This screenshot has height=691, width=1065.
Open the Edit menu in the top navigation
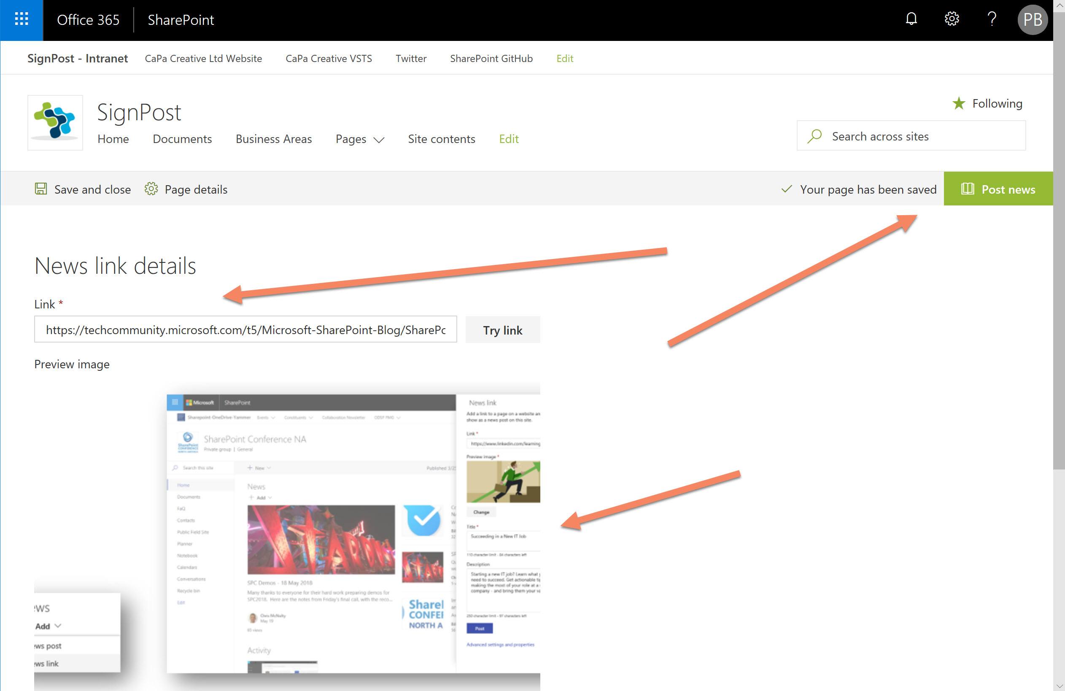coord(565,58)
